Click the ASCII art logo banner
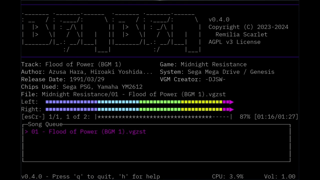This screenshot has height=180, width=320. (111, 32)
